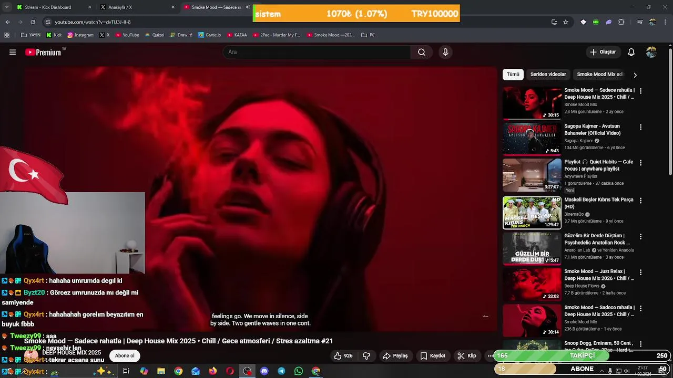
Task: Open YouTube notifications bell
Action: [x=631, y=52]
